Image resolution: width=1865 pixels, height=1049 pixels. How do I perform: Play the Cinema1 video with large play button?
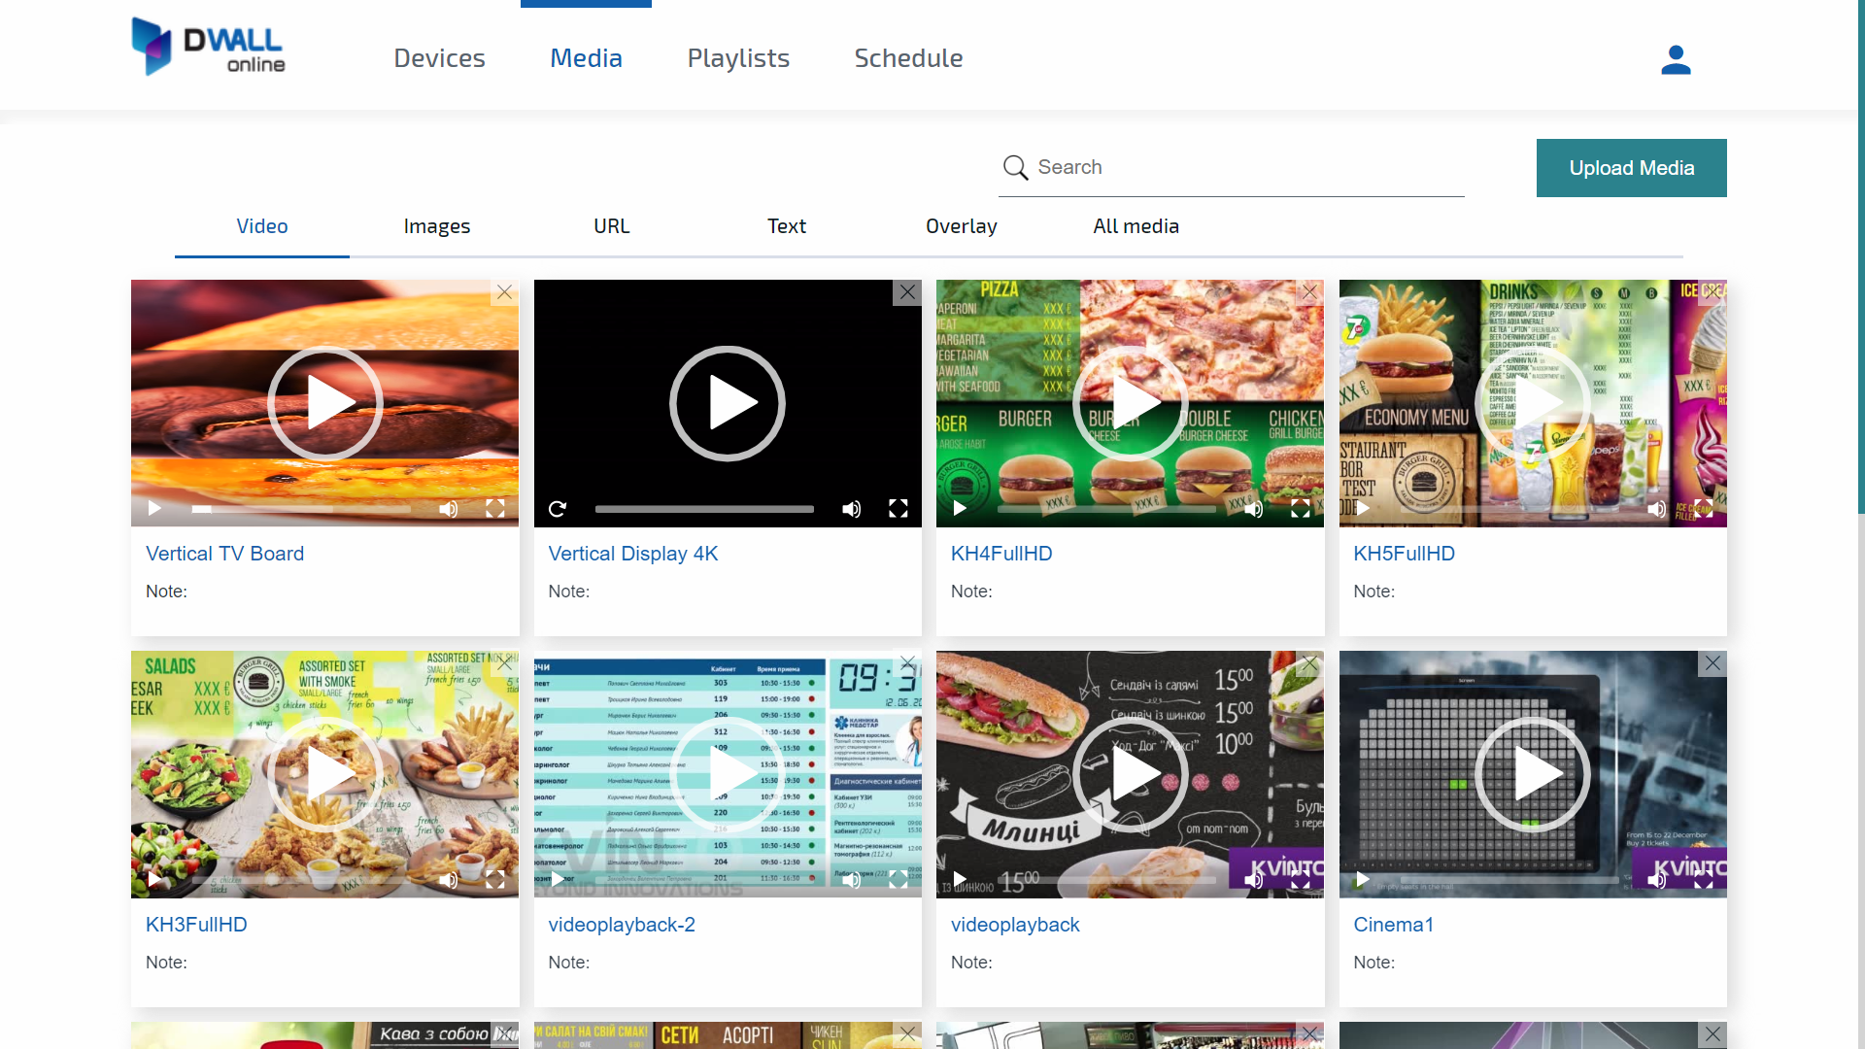(x=1532, y=774)
